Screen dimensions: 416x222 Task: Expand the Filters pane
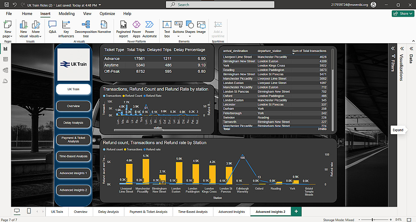392,48
